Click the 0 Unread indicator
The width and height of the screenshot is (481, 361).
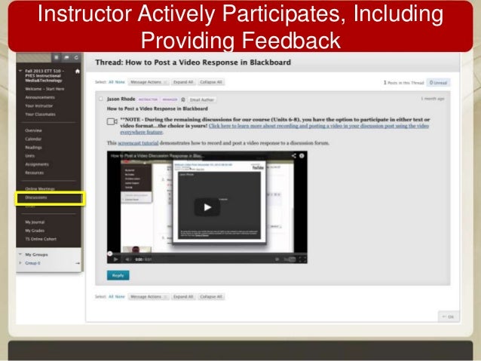click(x=438, y=82)
